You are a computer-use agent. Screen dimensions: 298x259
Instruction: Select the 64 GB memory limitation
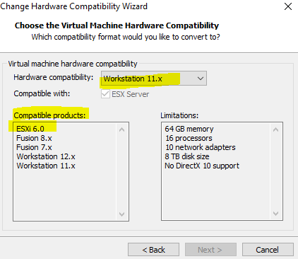189,129
